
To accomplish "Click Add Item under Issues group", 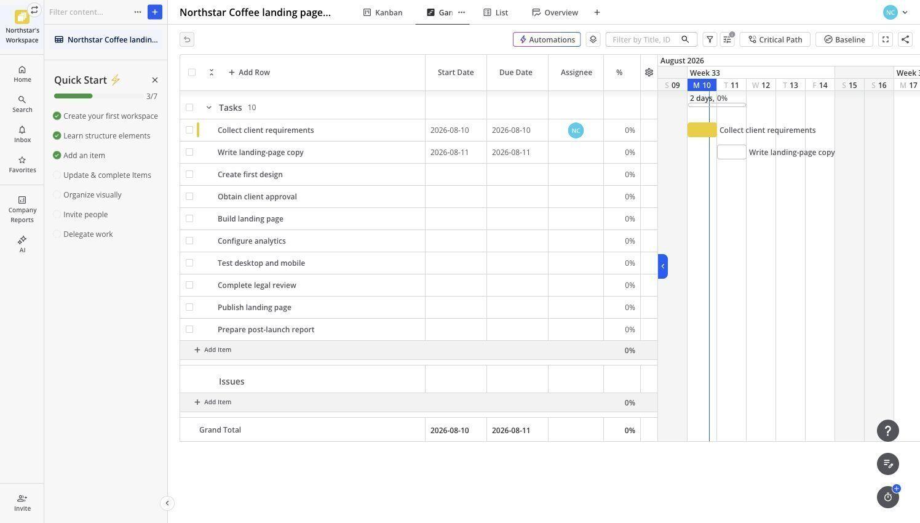I will pos(213,402).
